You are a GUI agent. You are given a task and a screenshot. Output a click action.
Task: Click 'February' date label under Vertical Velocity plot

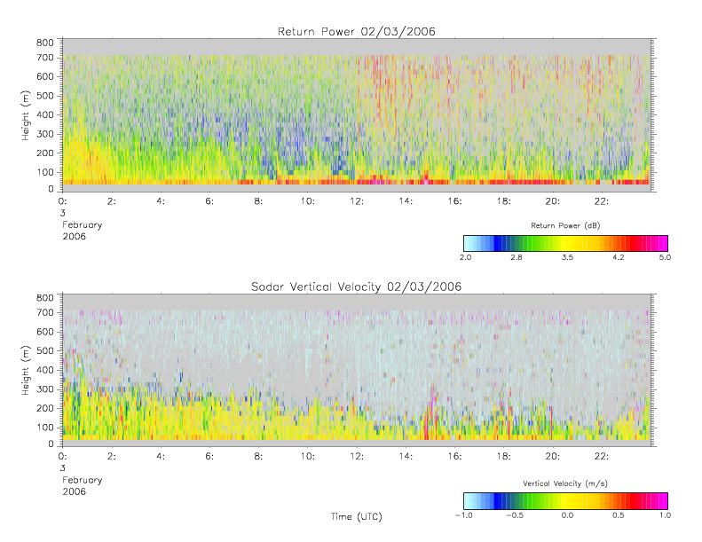(x=83, y=480)
